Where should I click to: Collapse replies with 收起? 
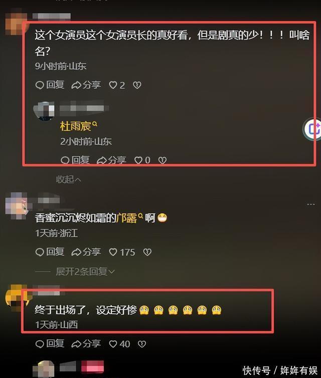(69, 179)
